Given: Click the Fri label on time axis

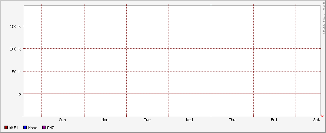Looking at the screenshot, I should (274, 120).
